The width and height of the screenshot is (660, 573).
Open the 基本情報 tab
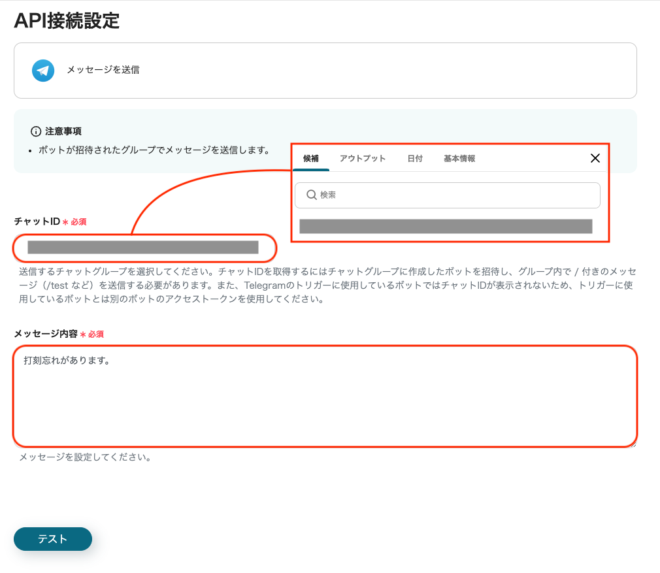459,159
